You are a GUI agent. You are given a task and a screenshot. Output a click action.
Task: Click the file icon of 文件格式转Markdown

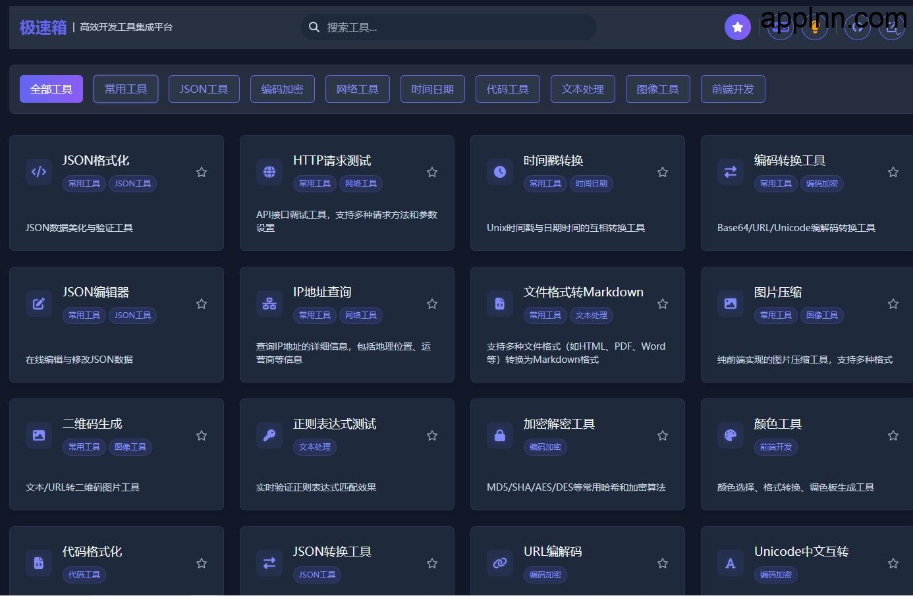[x=500, y=304]
